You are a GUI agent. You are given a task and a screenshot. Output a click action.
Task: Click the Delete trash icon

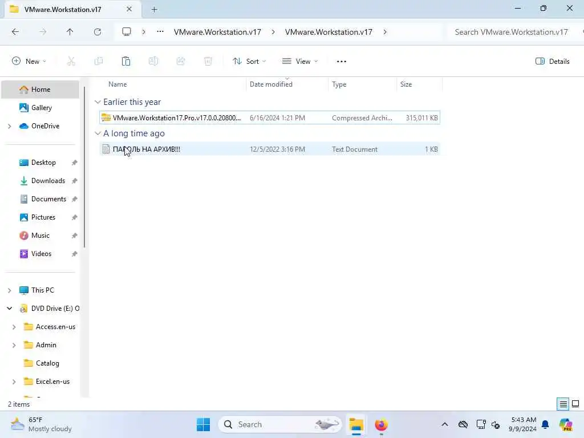(x=208, y=62)
